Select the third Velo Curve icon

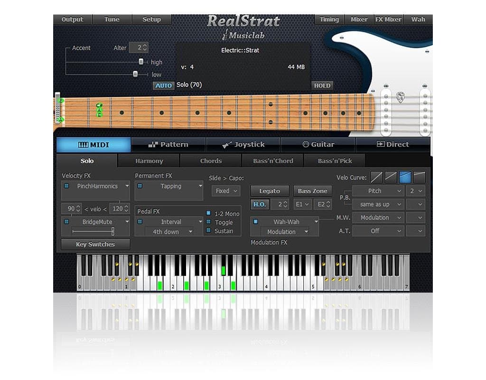coord(404,177)
